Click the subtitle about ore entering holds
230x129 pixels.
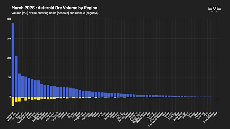55,13
